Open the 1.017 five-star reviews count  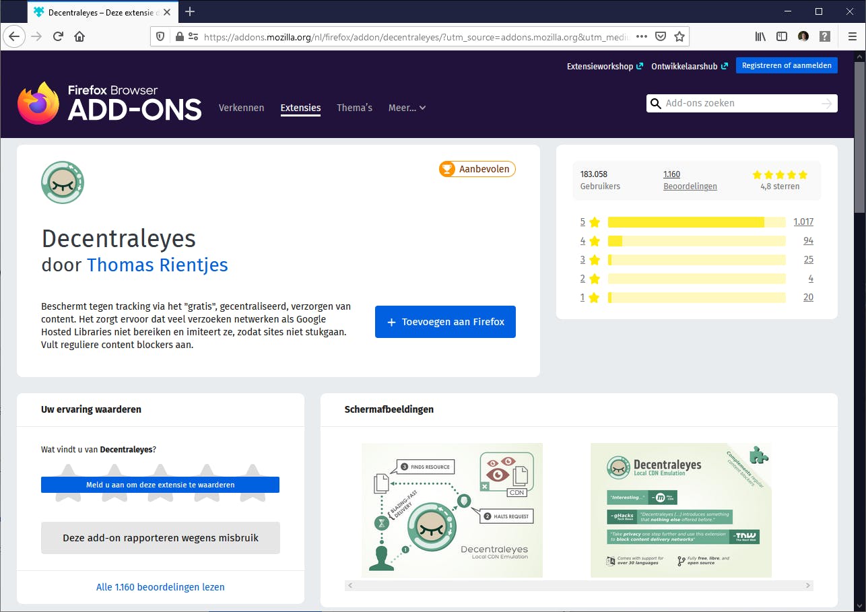[803, 222]
